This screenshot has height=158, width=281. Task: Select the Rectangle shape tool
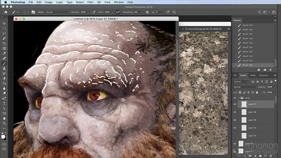(4, 113)
